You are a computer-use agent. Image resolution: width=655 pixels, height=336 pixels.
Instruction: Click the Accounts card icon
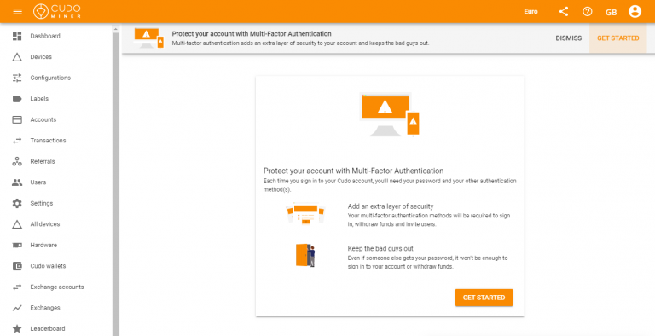click(x=17, y=119)
